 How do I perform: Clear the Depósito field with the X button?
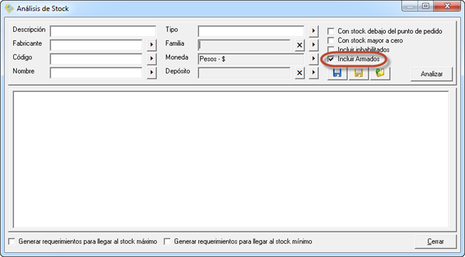pyautogui.click(x=300, y=73)
